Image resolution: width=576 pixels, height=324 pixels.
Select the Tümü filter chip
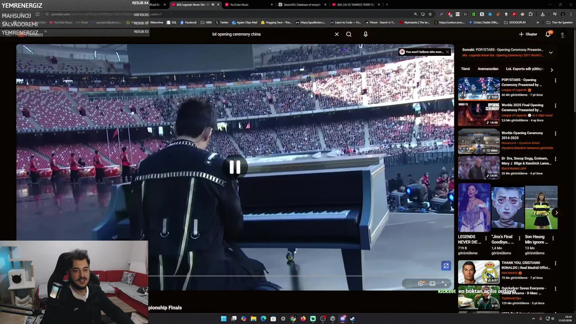click(465, 69)
